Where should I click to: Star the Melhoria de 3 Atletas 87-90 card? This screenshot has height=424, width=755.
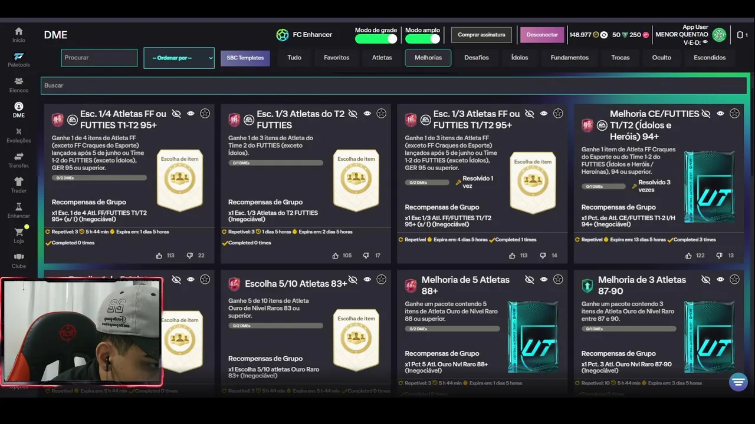(x=734, y=280)
